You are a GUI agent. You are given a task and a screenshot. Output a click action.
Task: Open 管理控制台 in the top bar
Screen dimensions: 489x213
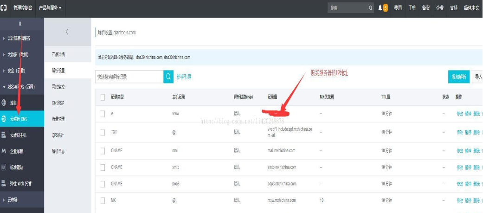tap(23, 8)
